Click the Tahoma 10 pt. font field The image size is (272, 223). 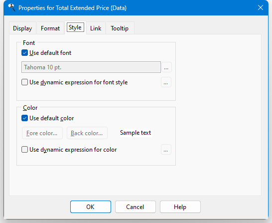[91, 67]
